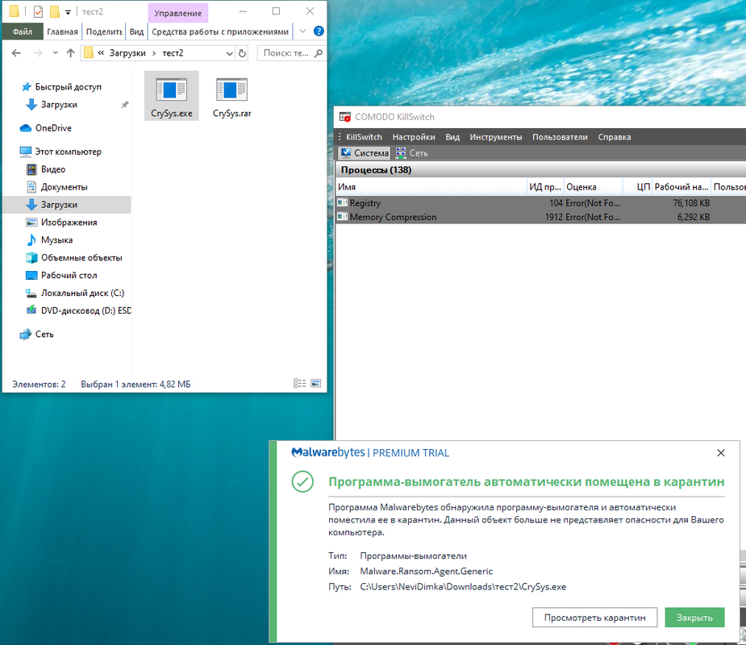
Task: Open Локальный диск (C:)
Action: point(75,293)
